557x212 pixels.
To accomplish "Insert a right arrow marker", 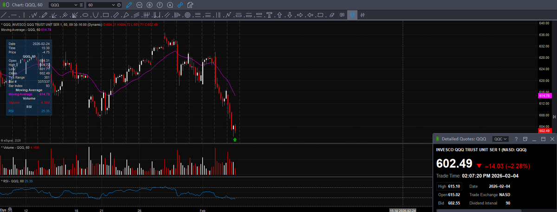I will pos(300,15).
